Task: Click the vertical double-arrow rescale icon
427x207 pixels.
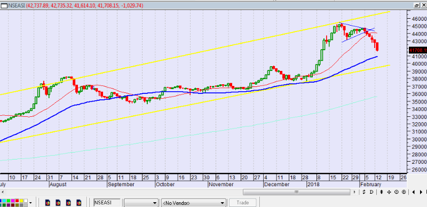Action: point(382,192)
